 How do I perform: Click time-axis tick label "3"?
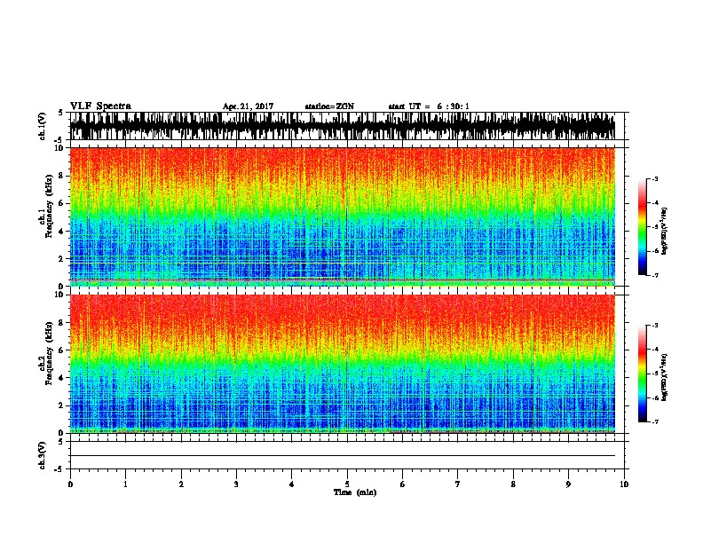236,484
